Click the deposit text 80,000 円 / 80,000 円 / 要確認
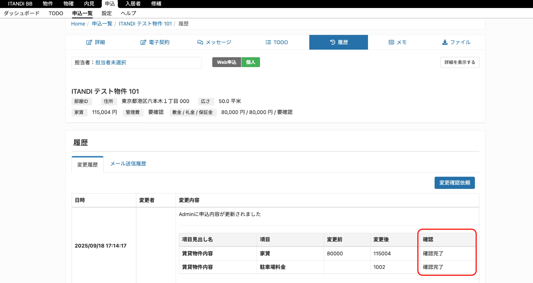533x283 pixels. (257, 112)
